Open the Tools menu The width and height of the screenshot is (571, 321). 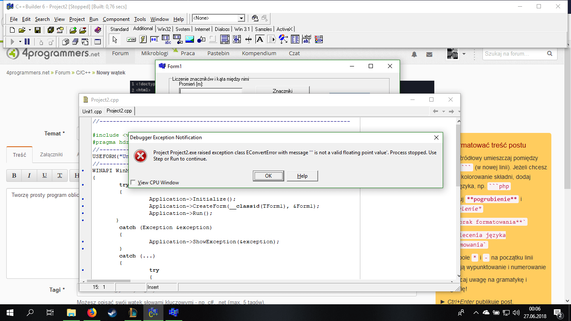point(140,19)
